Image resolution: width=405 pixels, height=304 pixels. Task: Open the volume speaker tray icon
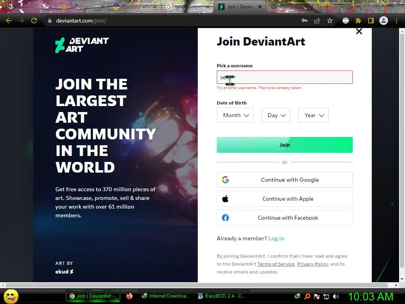pos(336,296)
